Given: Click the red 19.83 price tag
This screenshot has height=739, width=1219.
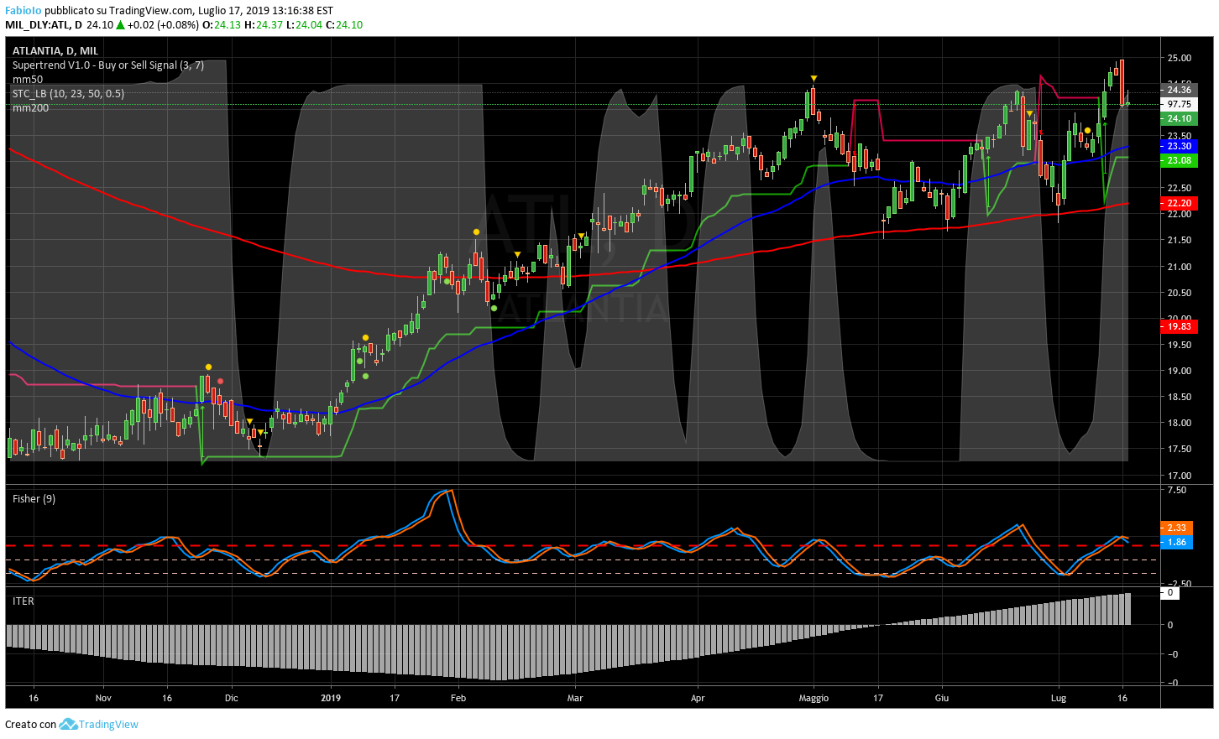Looking at the screenshot, I should click(x=1179, y=326).
